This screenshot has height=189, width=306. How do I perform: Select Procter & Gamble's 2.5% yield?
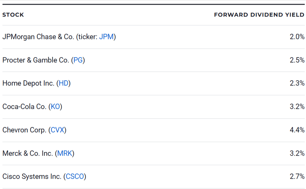tap(297, 60)
